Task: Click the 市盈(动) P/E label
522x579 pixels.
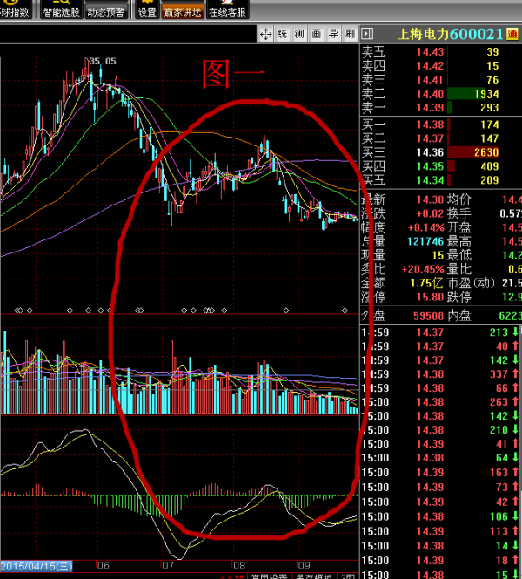Action: [x=471, y=283]
